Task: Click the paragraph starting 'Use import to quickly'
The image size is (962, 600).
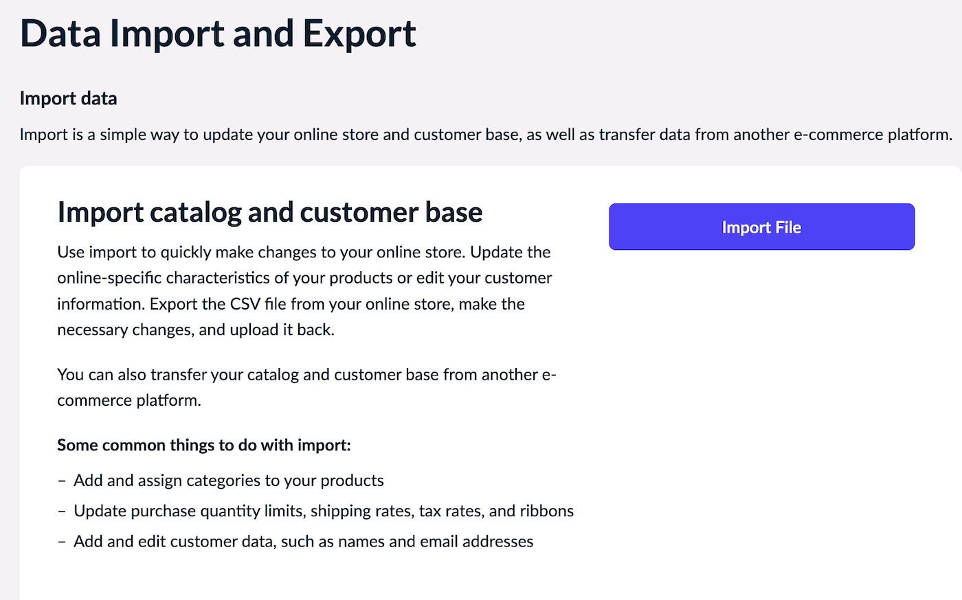Action: click(304, 253)
